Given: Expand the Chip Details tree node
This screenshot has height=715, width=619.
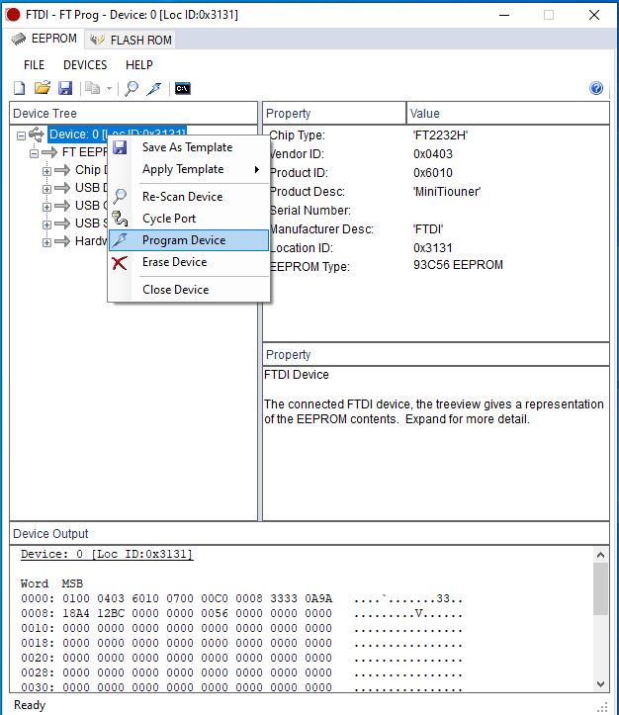Looking at the screenshot, I should (46, 171).
